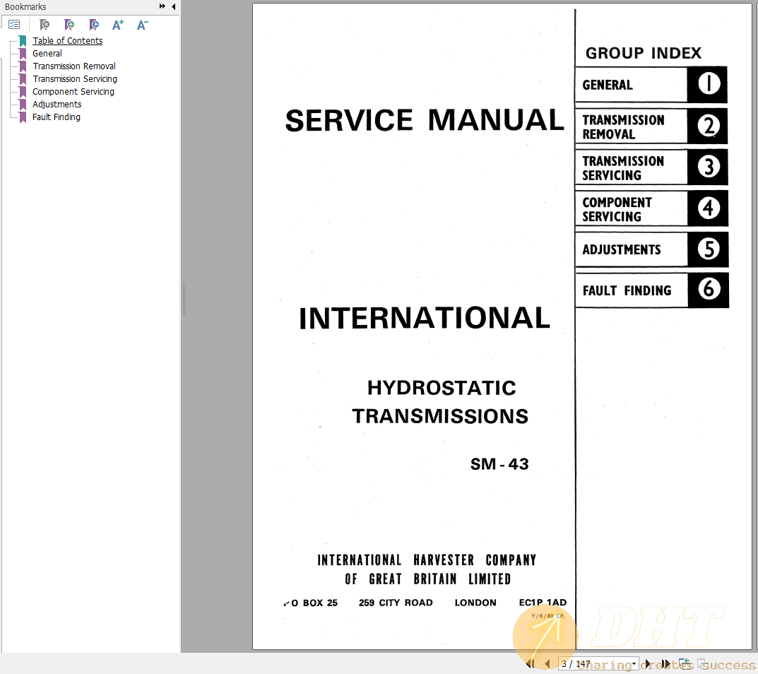Open the Fault Finding bookmark
This screenshot has height=674, width=758.
[56, 117]
